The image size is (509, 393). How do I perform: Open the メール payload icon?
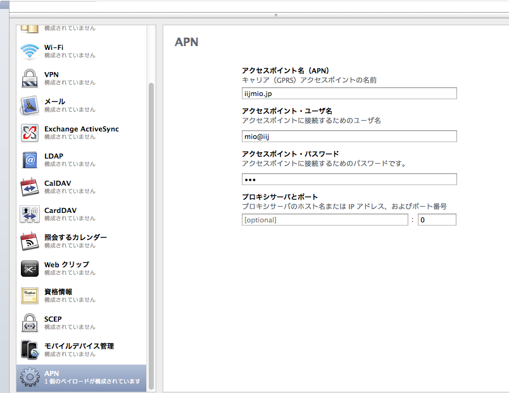30,106
